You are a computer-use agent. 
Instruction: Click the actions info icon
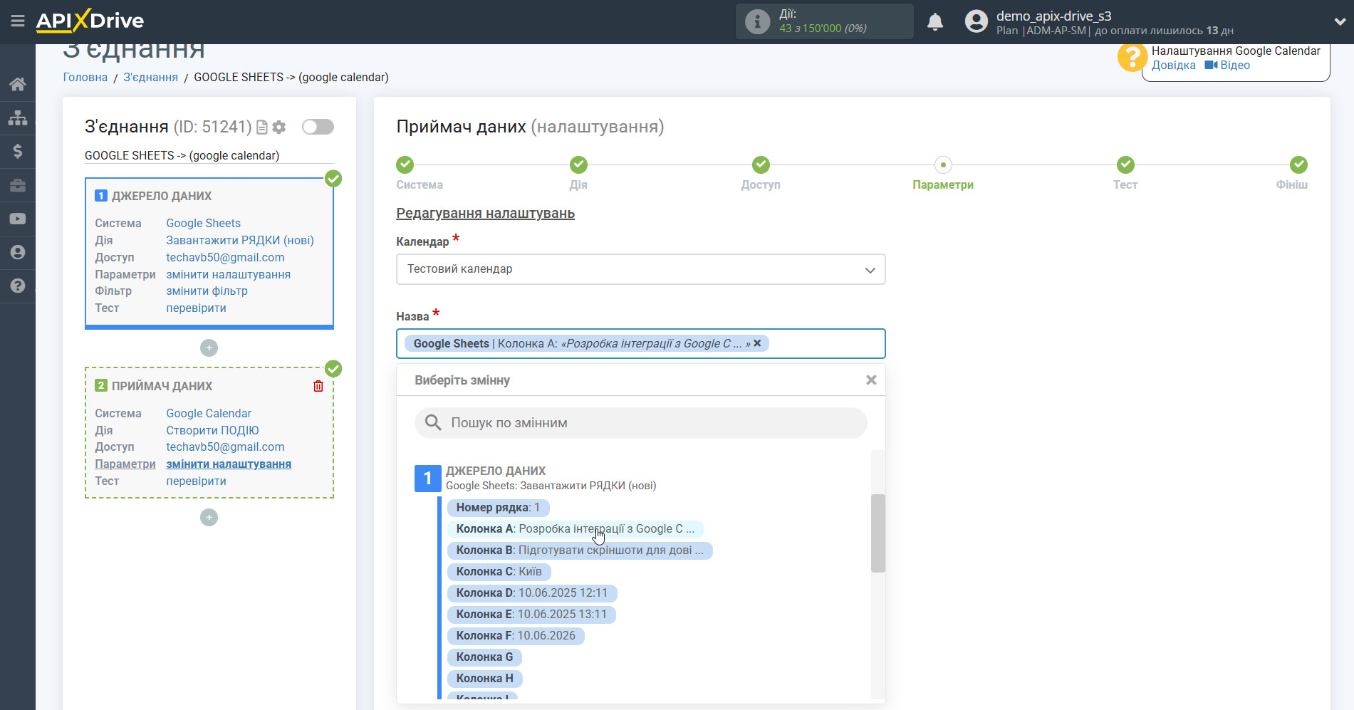(x=757, y=21)
